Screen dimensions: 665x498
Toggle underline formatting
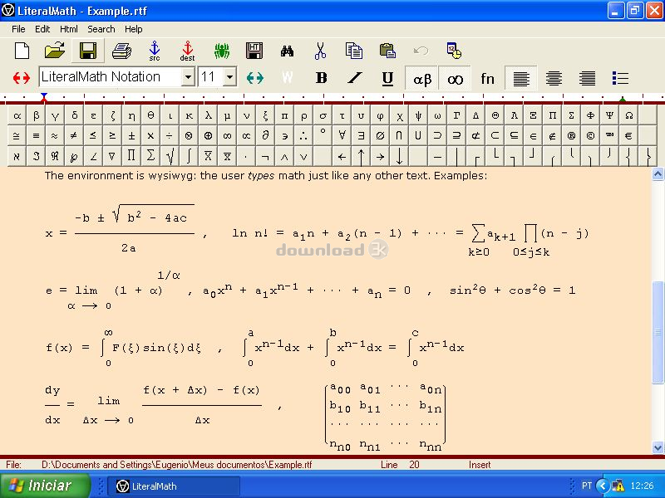point(387,78)
